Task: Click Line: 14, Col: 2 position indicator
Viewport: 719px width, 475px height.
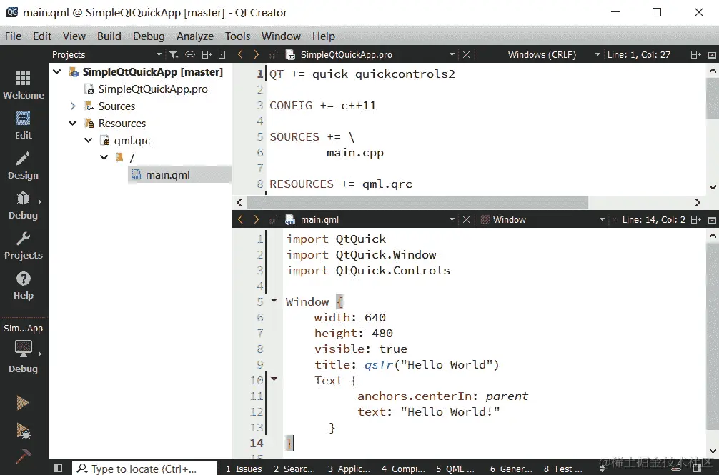Action: coord(653,219)
